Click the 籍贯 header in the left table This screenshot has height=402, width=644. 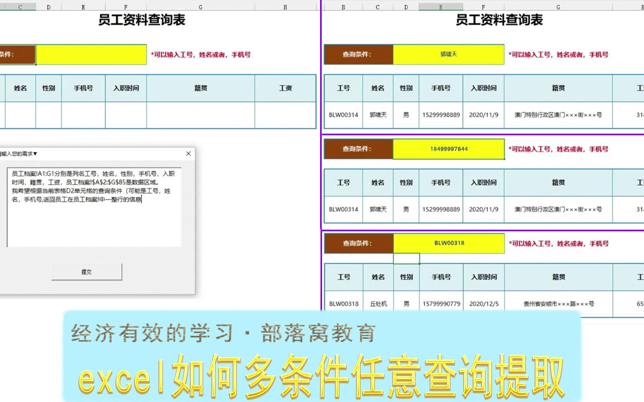(x=201, y=88)
